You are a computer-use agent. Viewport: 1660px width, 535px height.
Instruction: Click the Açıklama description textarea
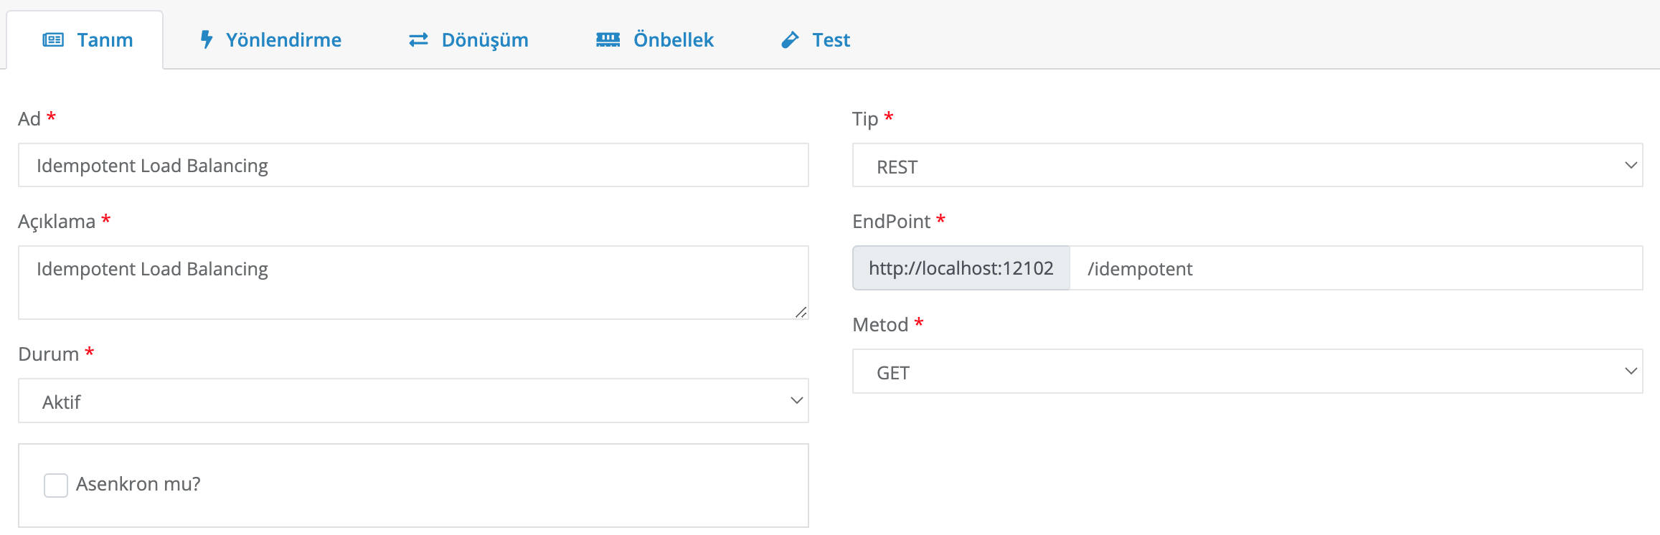coord(413,283)
